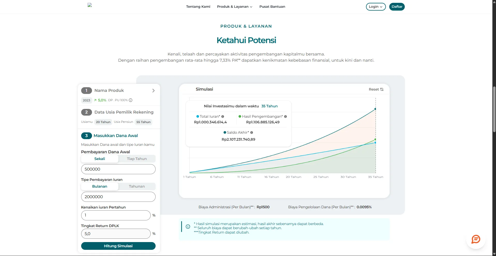The width and height of the screenshot is (496, 256).
Task: Click the Hasil Pengembangan info icon
Action: click(x=285, y=117)
